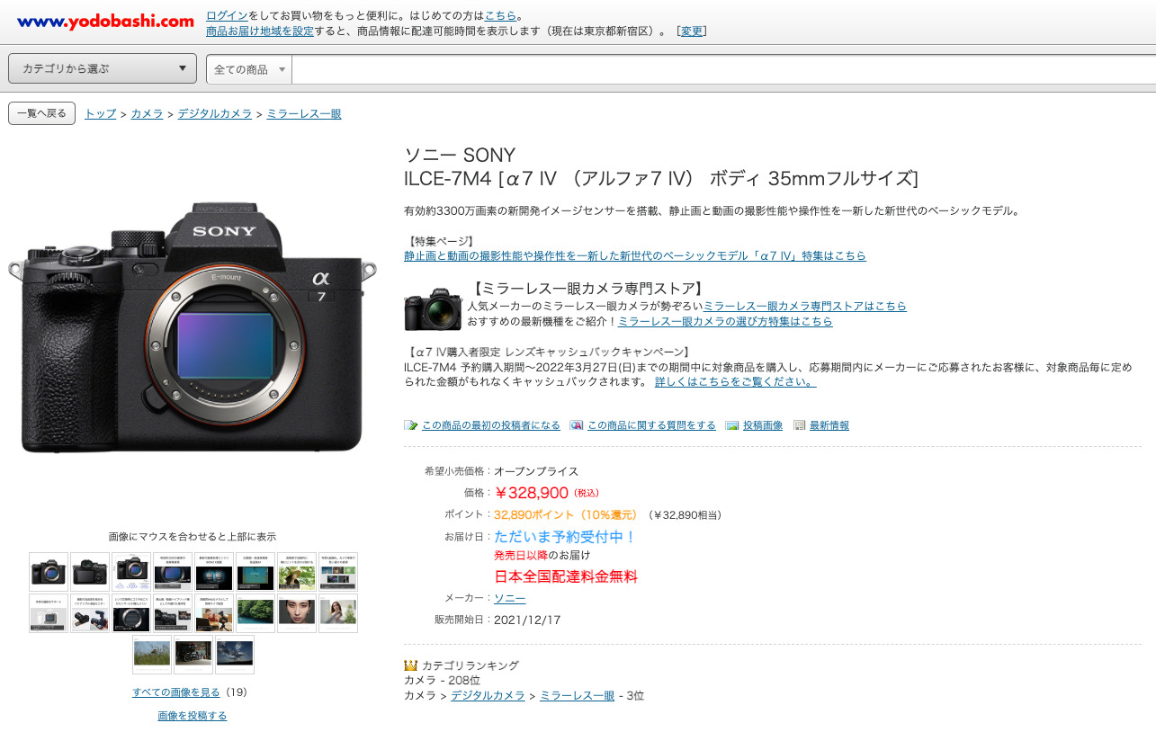Viewport: 1156px width, 732px height.
Task: Go to カメラ in the breadcrumb
Action: (x=147, y=113)
